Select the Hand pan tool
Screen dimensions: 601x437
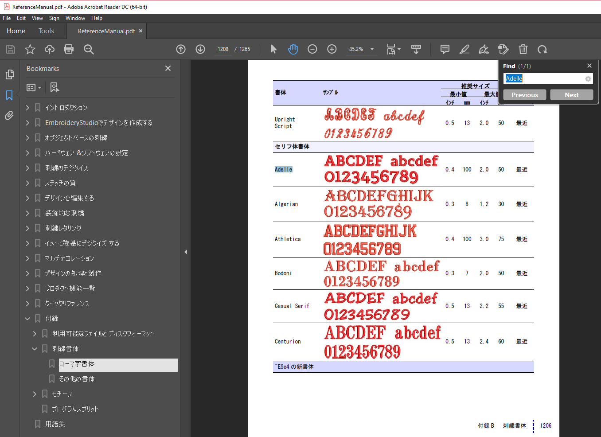[293, 49]
